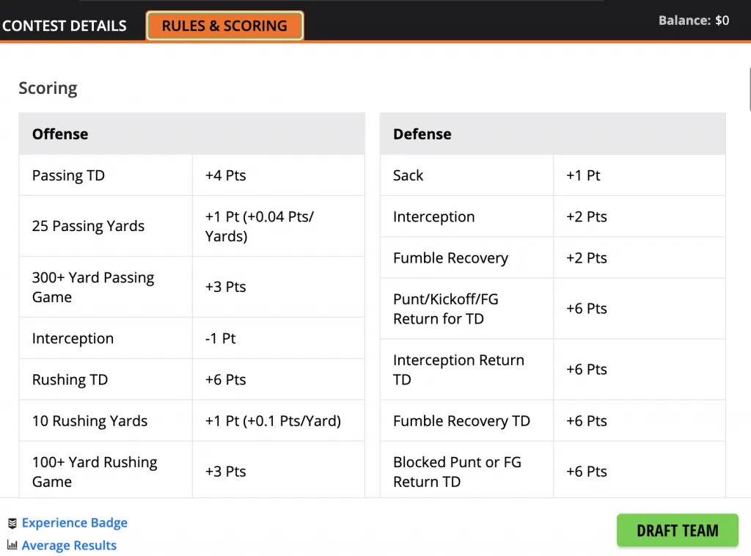Click the Offense table header
751x556 pixels.
[60, 133]
